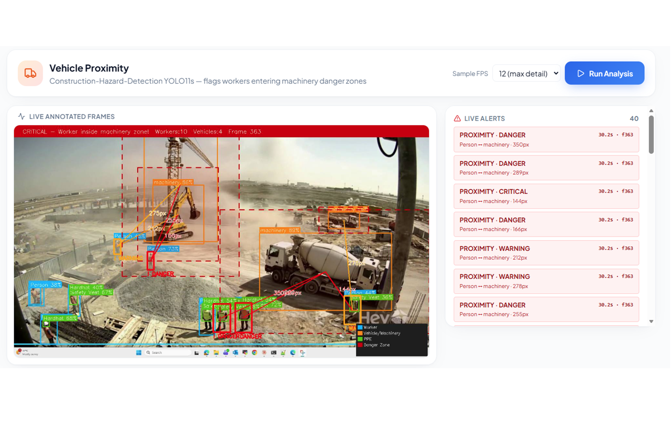The width and height of the screenshot is (671, 425).
Task: Click the green PPE legend swatch
Action: (x=360, y=339)
